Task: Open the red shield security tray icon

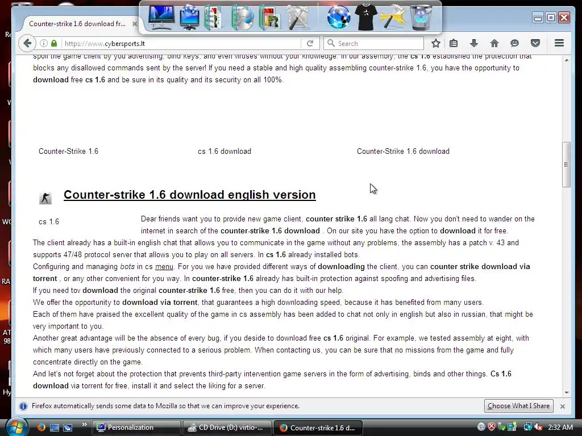Action: [492, 427]
